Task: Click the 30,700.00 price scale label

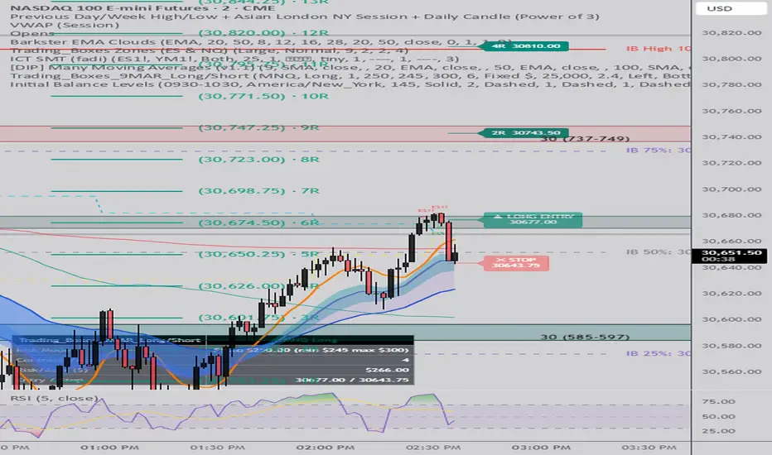Action: pyautogui.click(x=731, y=189)
